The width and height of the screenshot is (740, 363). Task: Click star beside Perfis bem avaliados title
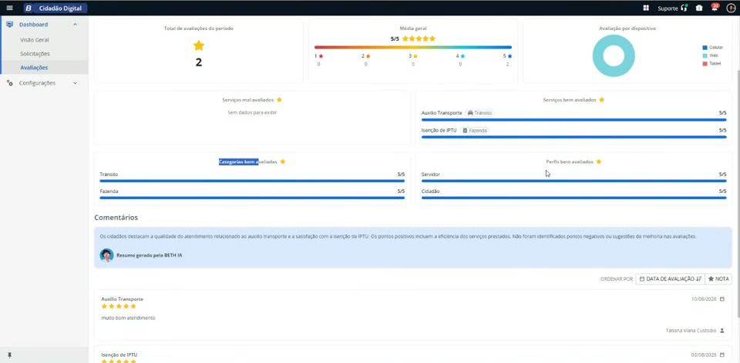point(599,162)
